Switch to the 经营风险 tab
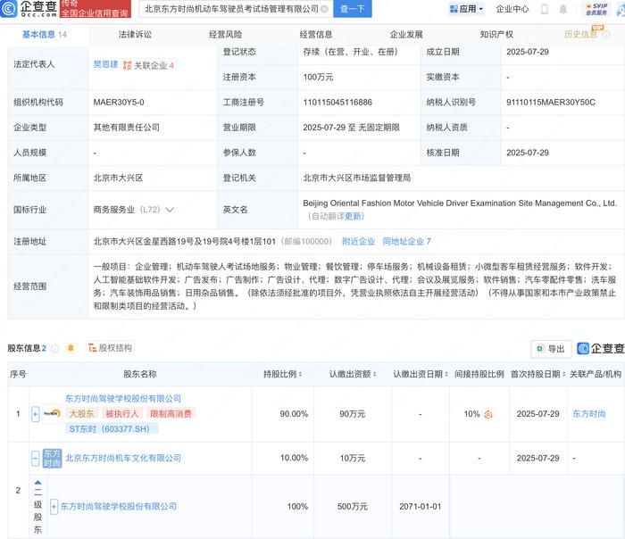Screen dimensions: 625x539 click(x=225, y=35)
